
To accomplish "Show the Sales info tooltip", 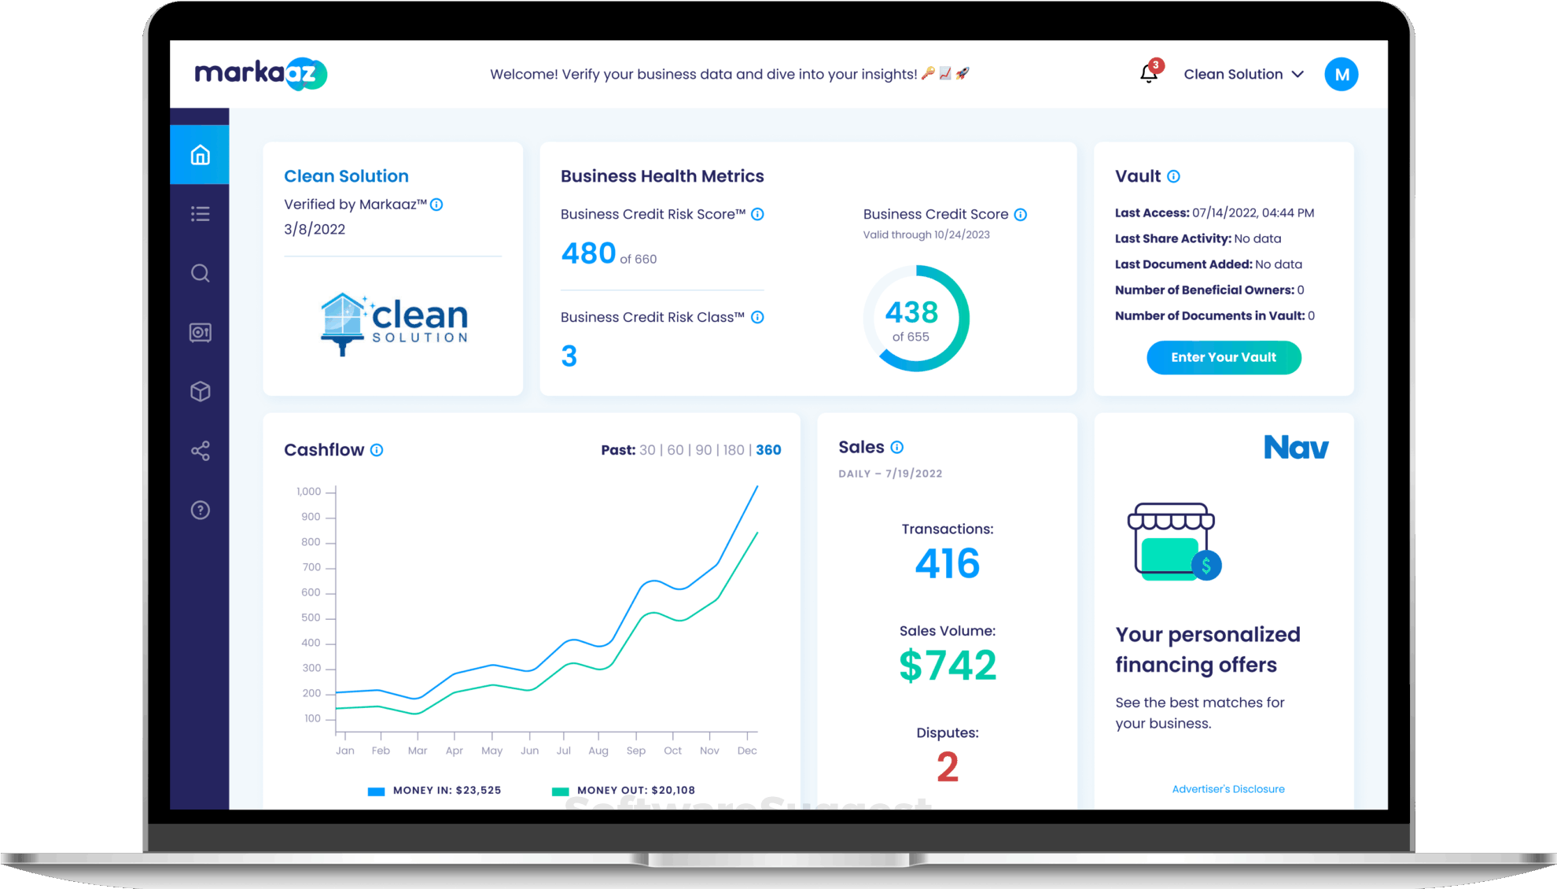I will [x=896, y=447].
